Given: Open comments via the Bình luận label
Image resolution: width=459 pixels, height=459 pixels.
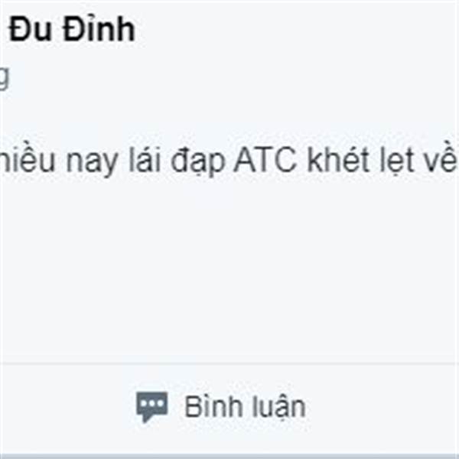Looking at the screenshot, I should pos(245,407).
